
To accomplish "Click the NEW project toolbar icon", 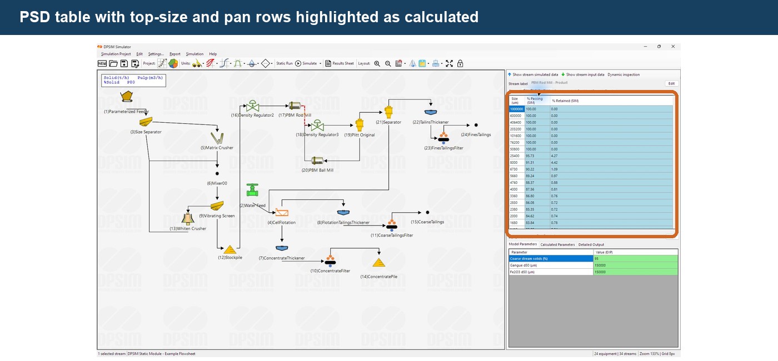I will [102, 63].
